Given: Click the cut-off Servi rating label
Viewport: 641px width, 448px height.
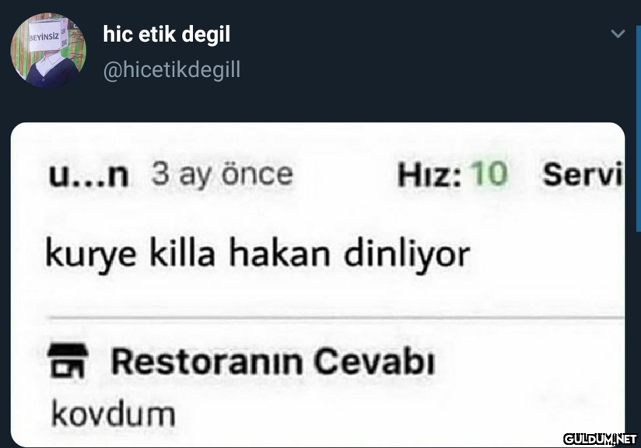Looking at the screenshot, I should pos(582,174).
